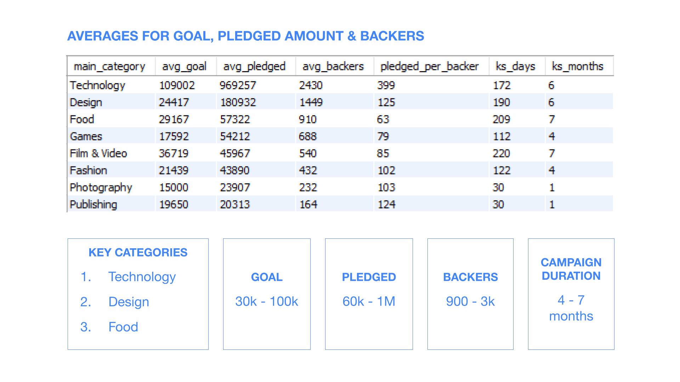Click the ks_months column header
The image size is (680, 382).
pyautogui.click(x=579, y=66)
